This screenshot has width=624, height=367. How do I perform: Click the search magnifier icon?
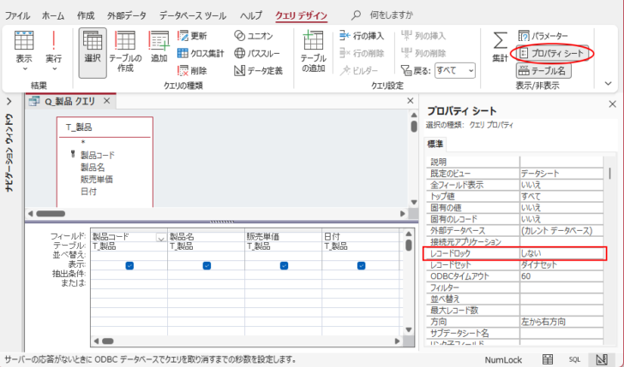click(x=356, y=15)
